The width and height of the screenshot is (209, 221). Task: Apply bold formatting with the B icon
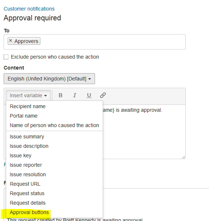pos(60,95)
